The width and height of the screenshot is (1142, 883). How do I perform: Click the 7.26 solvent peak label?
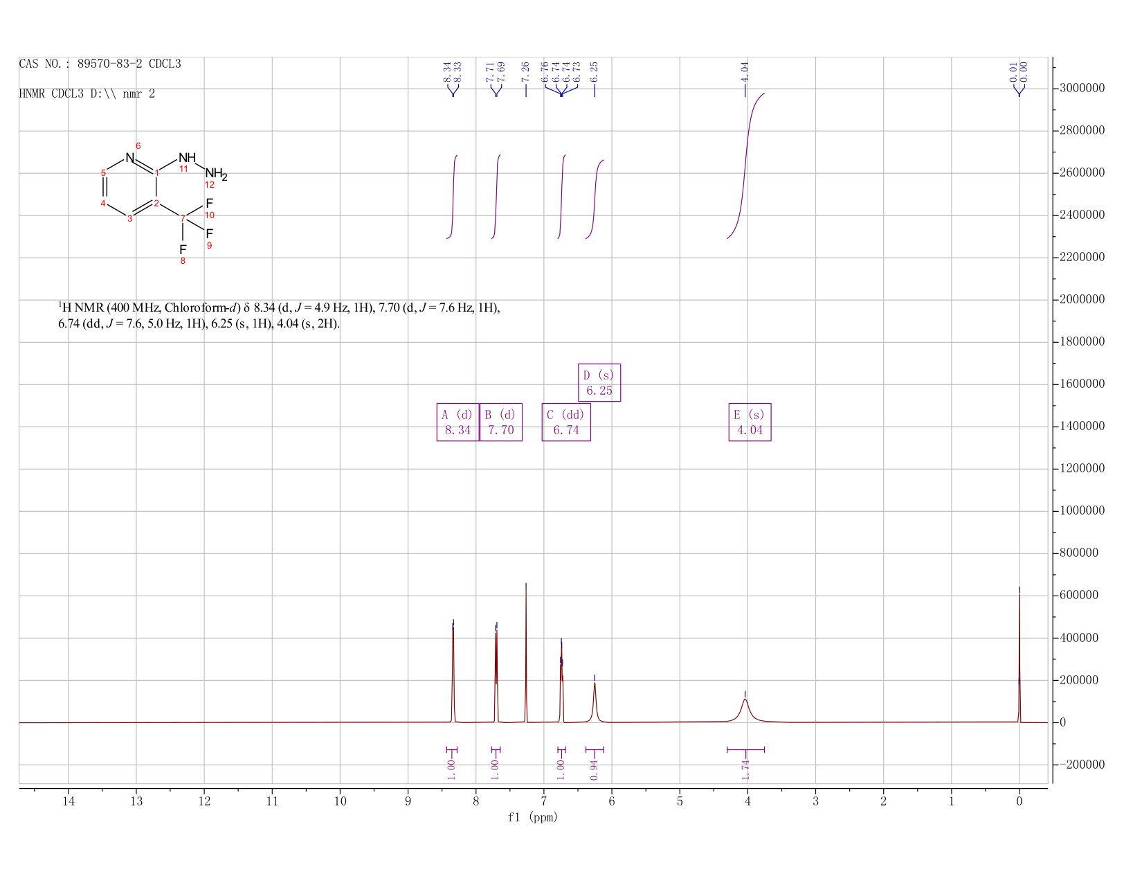525,71
